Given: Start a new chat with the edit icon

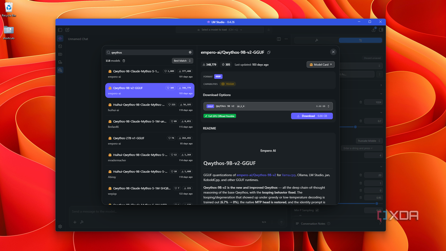Looking at the screenshot, I should tap(67, 30).
